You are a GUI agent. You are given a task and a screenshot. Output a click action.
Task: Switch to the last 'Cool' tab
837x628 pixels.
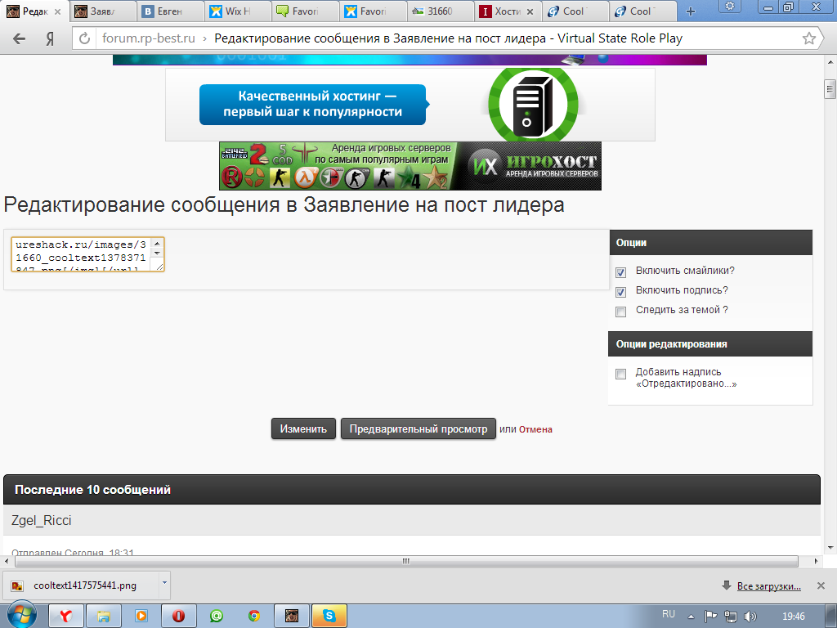(x=641, y=11)
